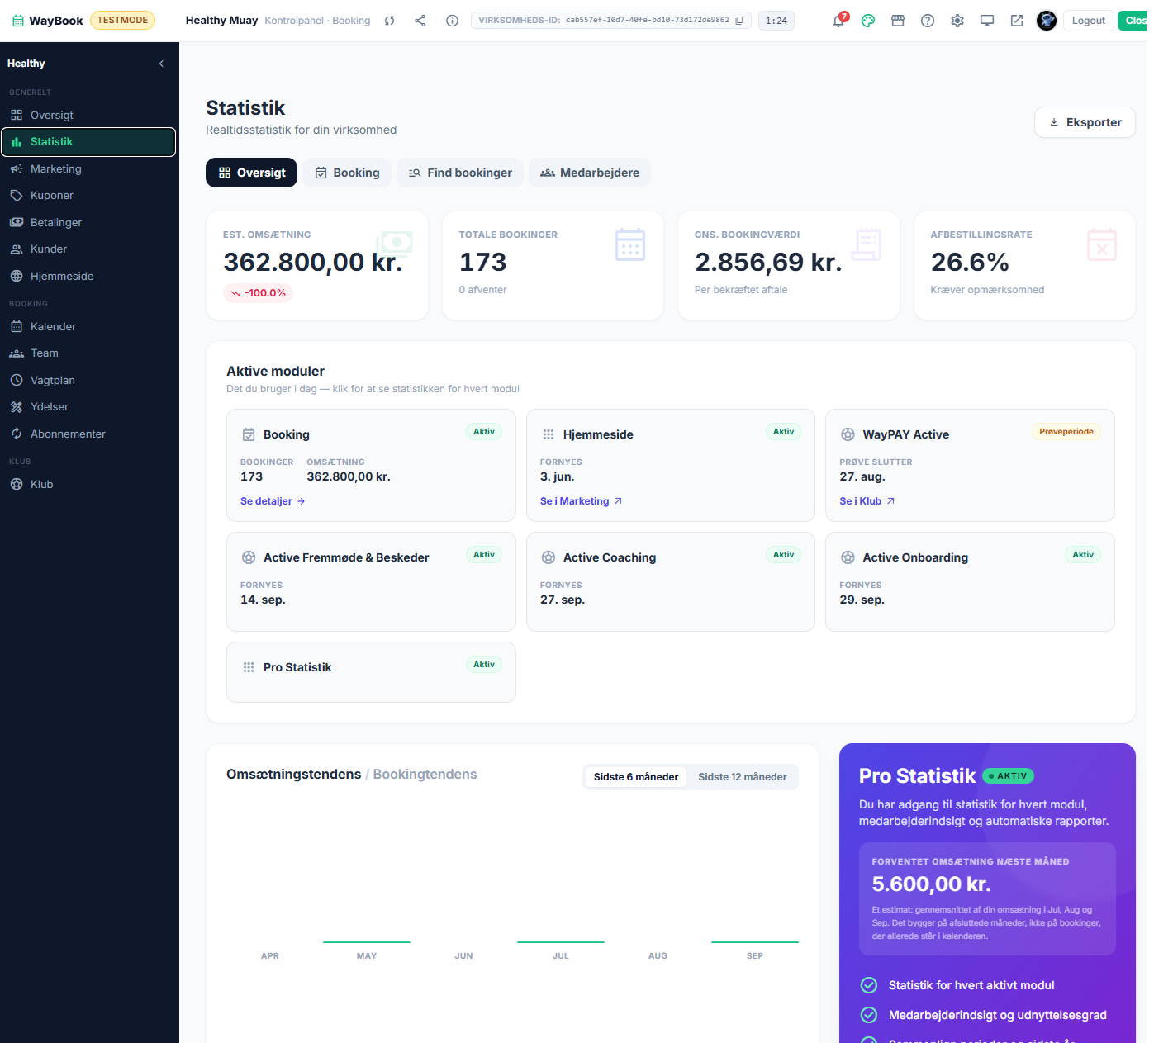
Task: Click the Afbestillingsrate stat card
Action: coord(1024,265)
